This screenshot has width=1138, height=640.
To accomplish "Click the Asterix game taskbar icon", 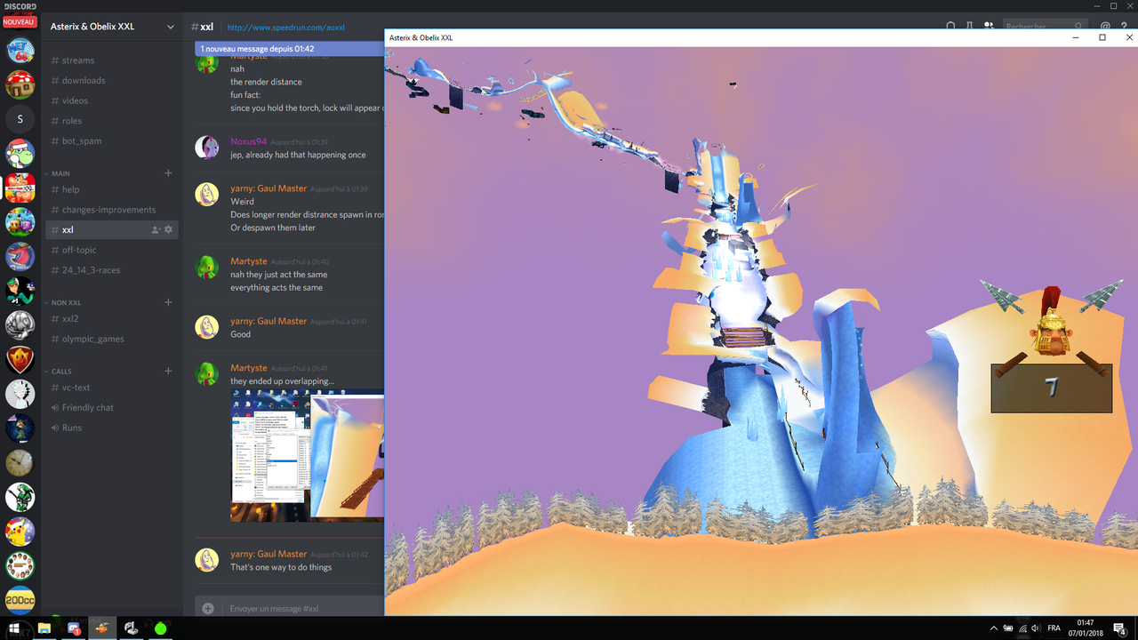I will 102,628.
